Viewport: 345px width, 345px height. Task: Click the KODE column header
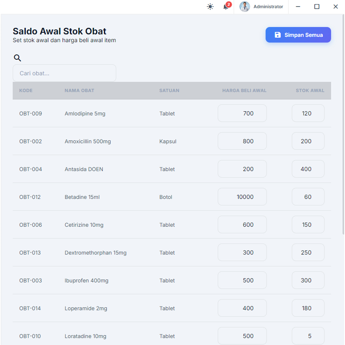(x=26, y=90)
